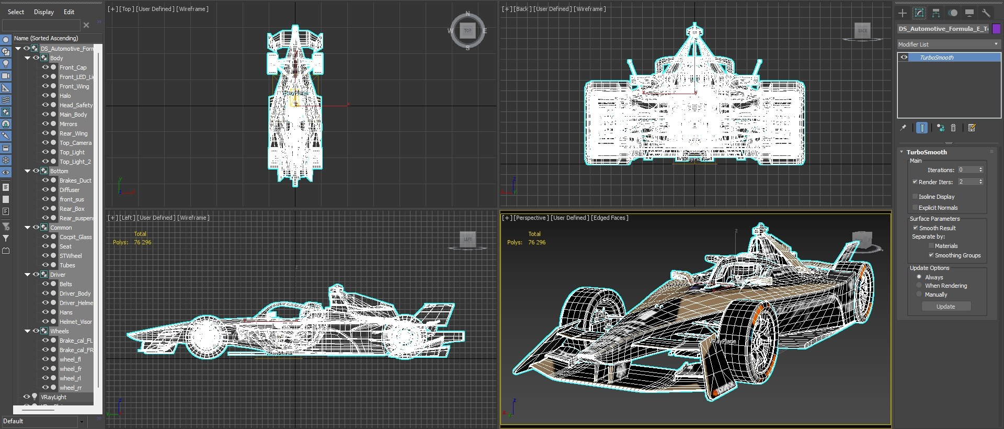Enable Separate by Materials checkbox
The image size is (1004, 429).
click(x=931, y=246)
